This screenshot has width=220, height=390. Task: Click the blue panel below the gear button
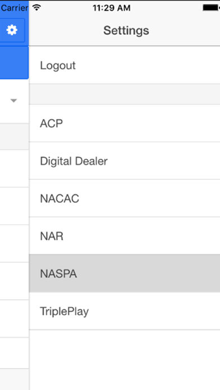point(14,62)
